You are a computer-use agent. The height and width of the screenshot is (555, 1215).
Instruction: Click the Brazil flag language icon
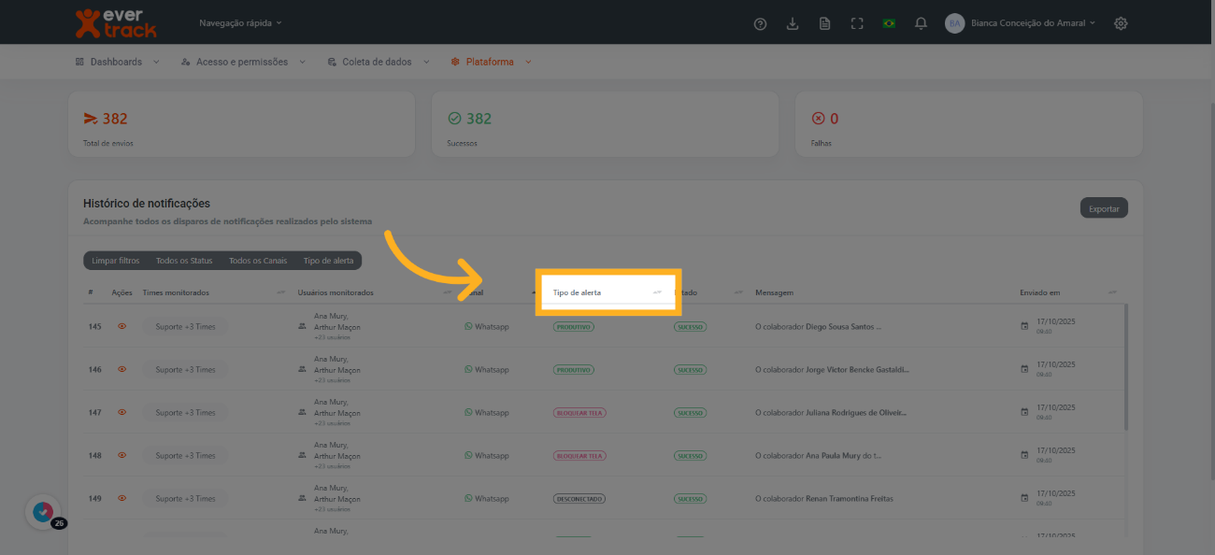[889, 23]
